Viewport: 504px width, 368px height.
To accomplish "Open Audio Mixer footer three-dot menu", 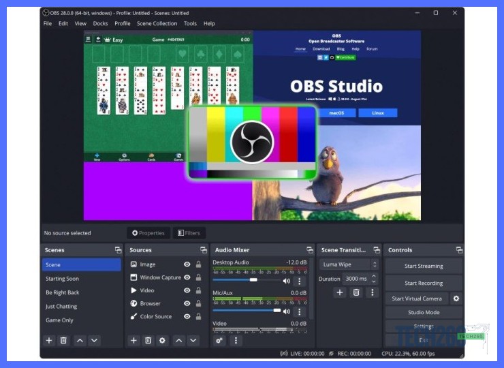I will pyautogui.click(x=236, y=340).
